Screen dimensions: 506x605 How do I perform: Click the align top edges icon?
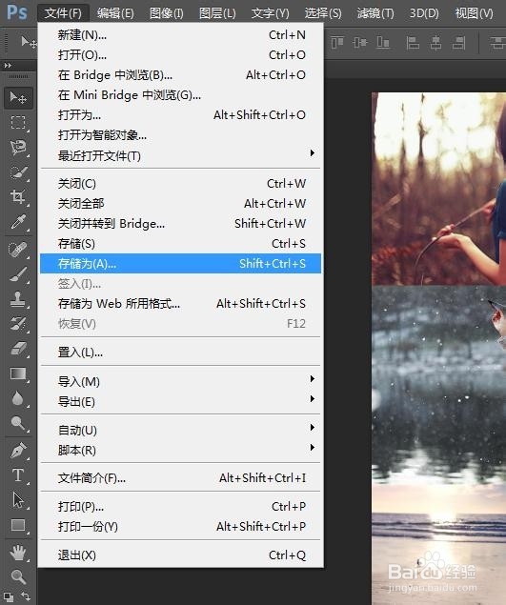click(x=337, y=43)
